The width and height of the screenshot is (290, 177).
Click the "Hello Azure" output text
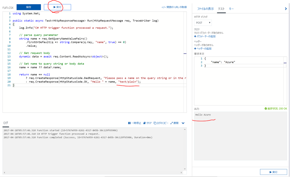point(203,115)
